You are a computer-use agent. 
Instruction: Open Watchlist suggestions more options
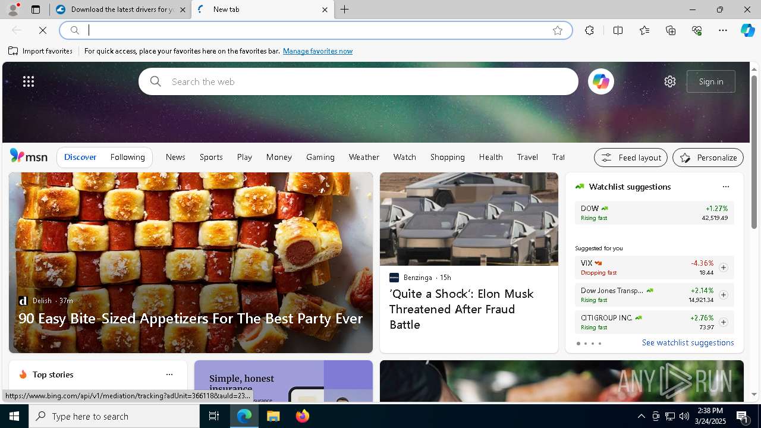click(725, 187)
